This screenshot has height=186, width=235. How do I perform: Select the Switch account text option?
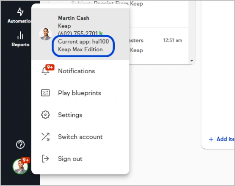80,137
